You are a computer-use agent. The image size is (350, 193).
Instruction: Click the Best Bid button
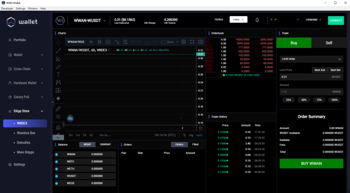click(335, 70)
